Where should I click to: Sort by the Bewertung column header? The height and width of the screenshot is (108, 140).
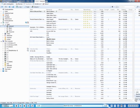tap(87, 10)
